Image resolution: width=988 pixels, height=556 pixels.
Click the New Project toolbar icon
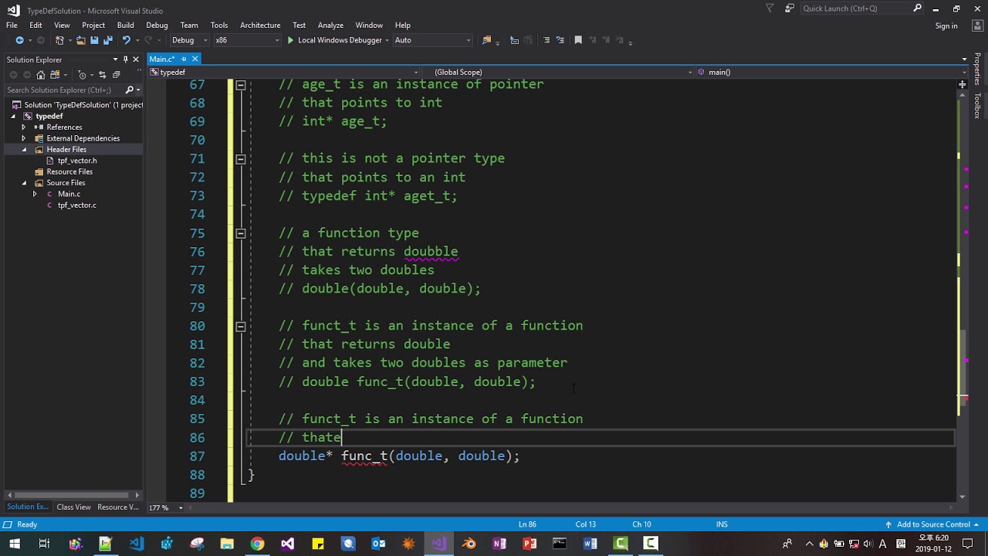pyautogui.click(x=60, y=40)
